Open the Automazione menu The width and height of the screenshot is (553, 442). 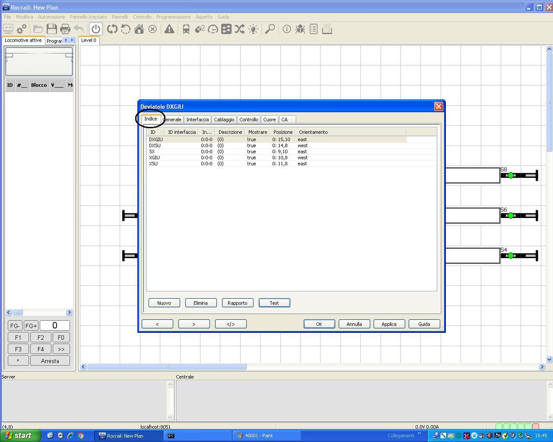[51, 17]
